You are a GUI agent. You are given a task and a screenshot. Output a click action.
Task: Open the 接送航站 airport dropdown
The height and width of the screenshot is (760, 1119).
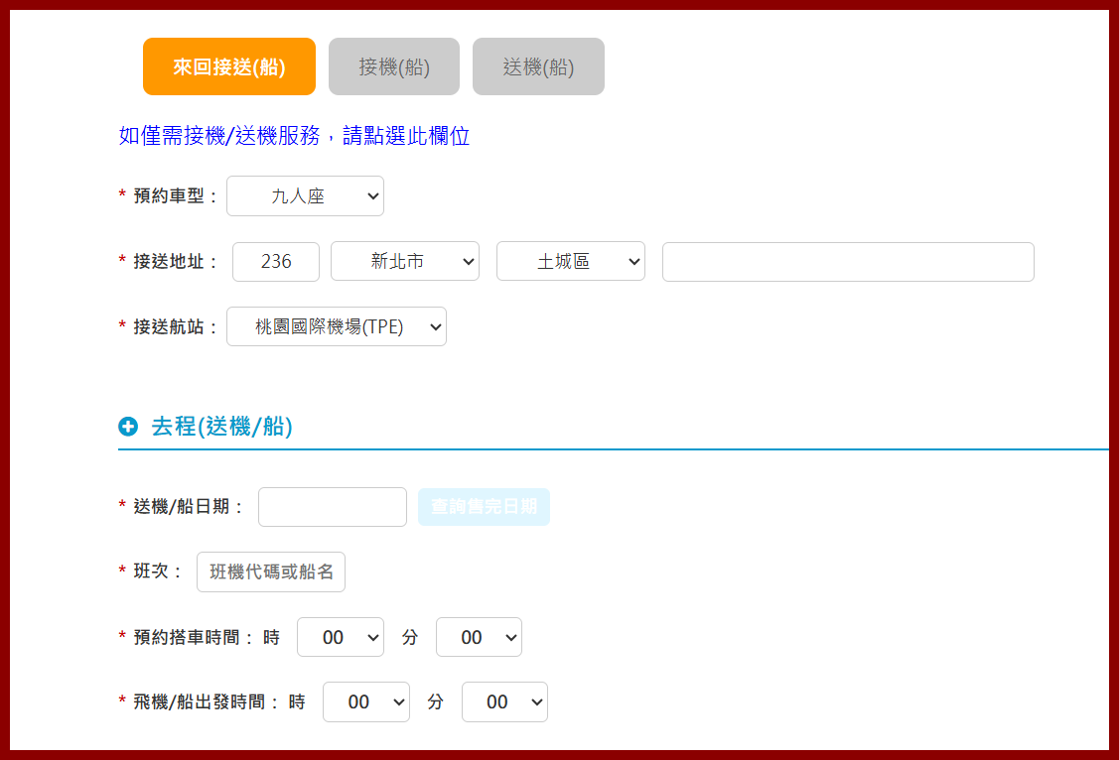[x=337, y=326]
